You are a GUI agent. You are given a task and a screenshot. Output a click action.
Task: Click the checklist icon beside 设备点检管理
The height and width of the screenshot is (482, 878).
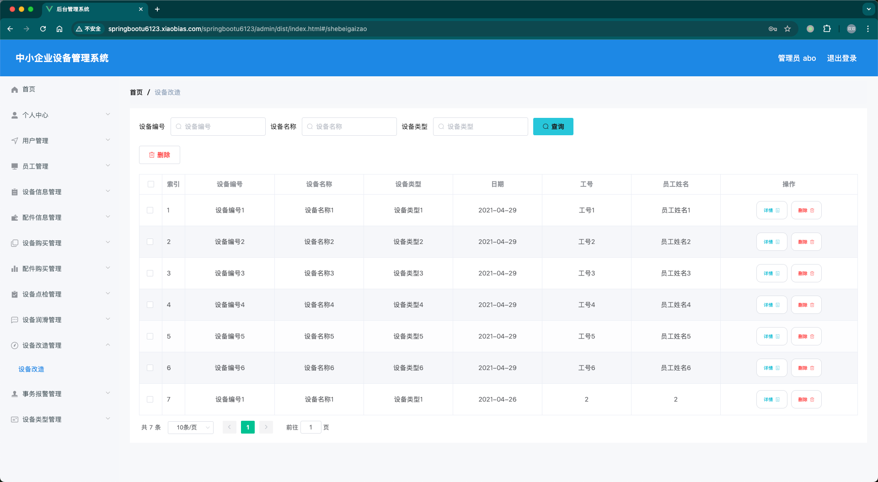pos(15,294)
